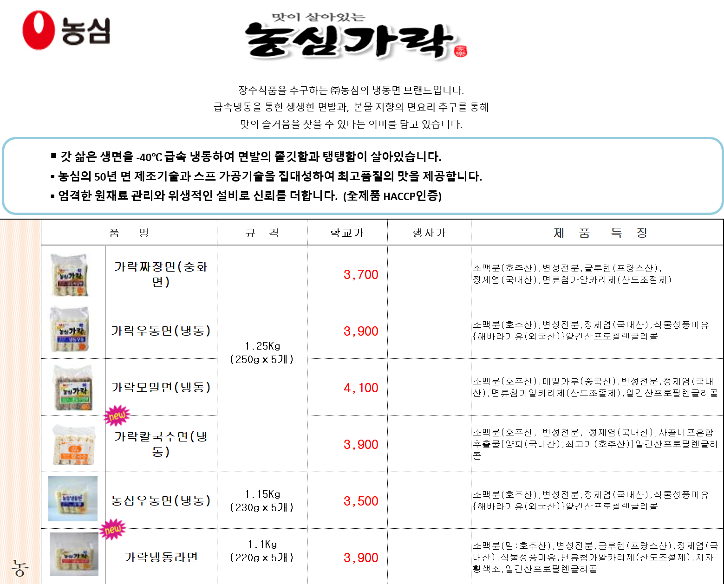Click the pink new badge above 가락냉동라면
This screenshot has height=584, width=724.
pos(113,529)
